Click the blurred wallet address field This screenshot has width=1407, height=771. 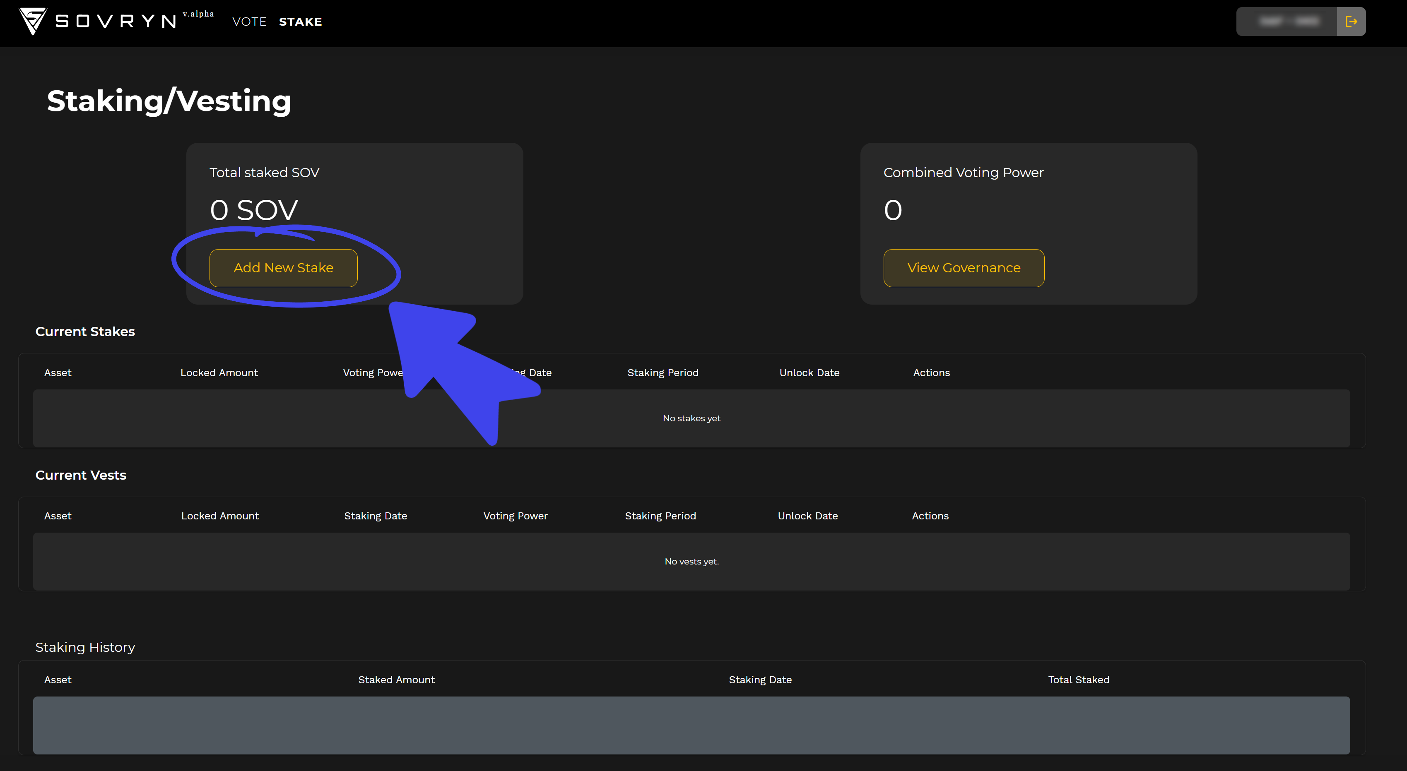[1286, 21]
